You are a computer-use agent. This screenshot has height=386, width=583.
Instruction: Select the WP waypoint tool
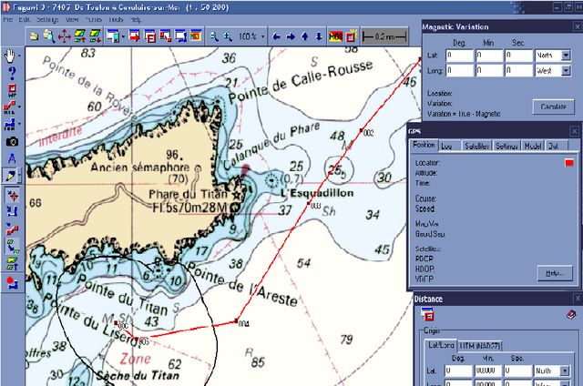click(x=12, y=90)
